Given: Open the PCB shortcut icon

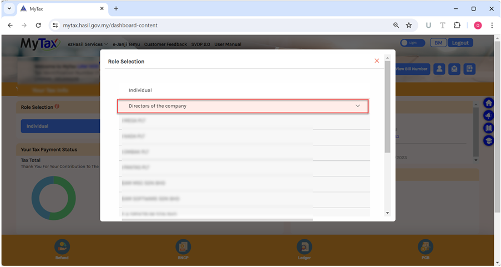Looking at the screenshot, I should click(426, 247).
